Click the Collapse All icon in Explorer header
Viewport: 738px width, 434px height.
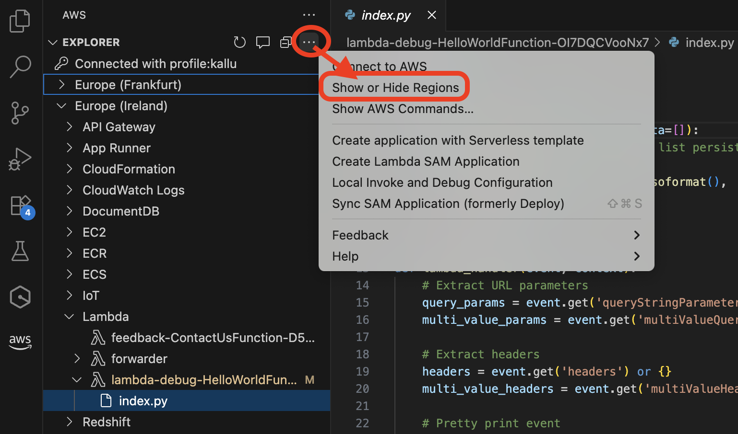(286, 42)
